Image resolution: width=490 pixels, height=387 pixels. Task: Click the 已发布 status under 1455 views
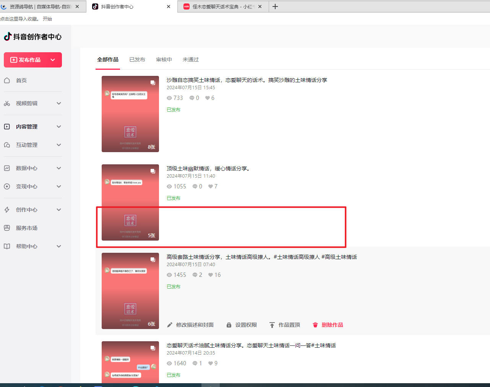coord(174,287)
